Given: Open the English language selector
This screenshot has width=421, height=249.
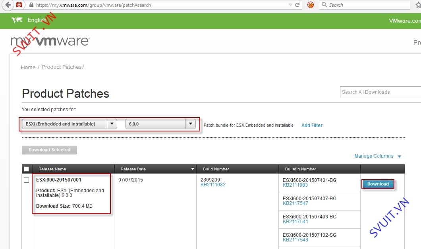Looking at the screenshot, I should [37, 20].
